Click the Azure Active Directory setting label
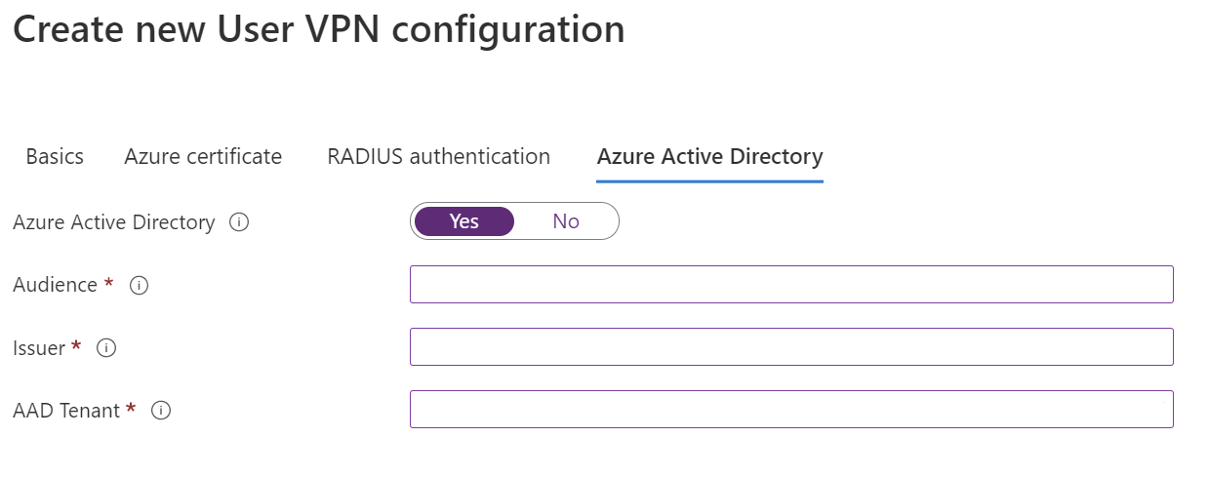 (113, 222)
